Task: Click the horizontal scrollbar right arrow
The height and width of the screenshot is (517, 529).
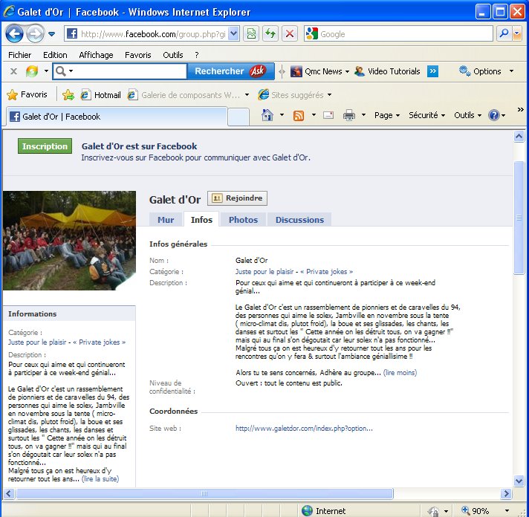Action: coord(506,494)
